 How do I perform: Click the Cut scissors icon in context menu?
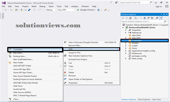65,63
